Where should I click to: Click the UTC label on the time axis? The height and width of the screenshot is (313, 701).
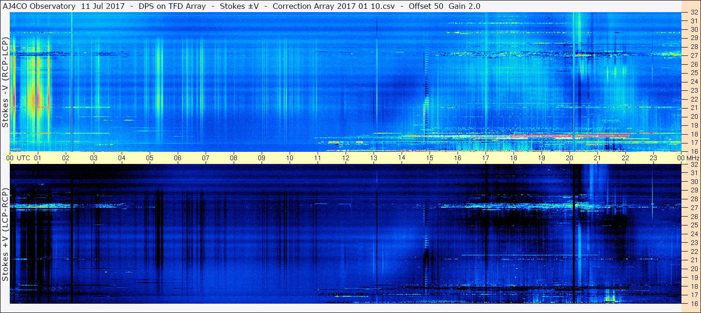coord(23,158)
